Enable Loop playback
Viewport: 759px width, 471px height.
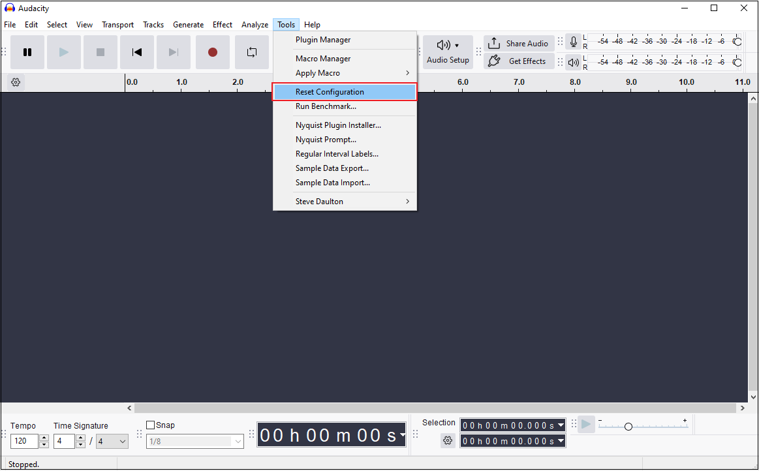click(x=252, y=52)
